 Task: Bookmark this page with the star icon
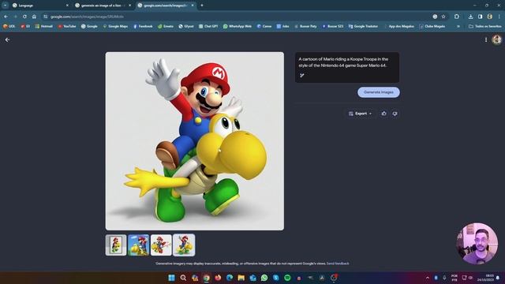pyautogui.click(x=443, y=17)
